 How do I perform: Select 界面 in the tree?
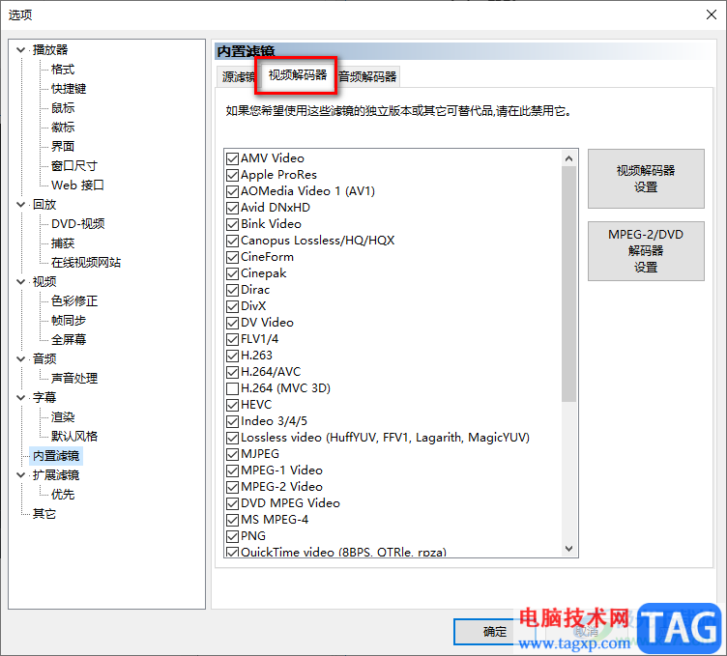click(63, 147)
